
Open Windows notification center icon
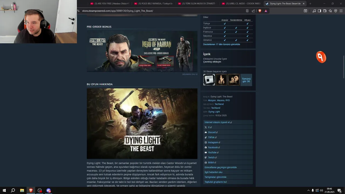pos(340,190)
